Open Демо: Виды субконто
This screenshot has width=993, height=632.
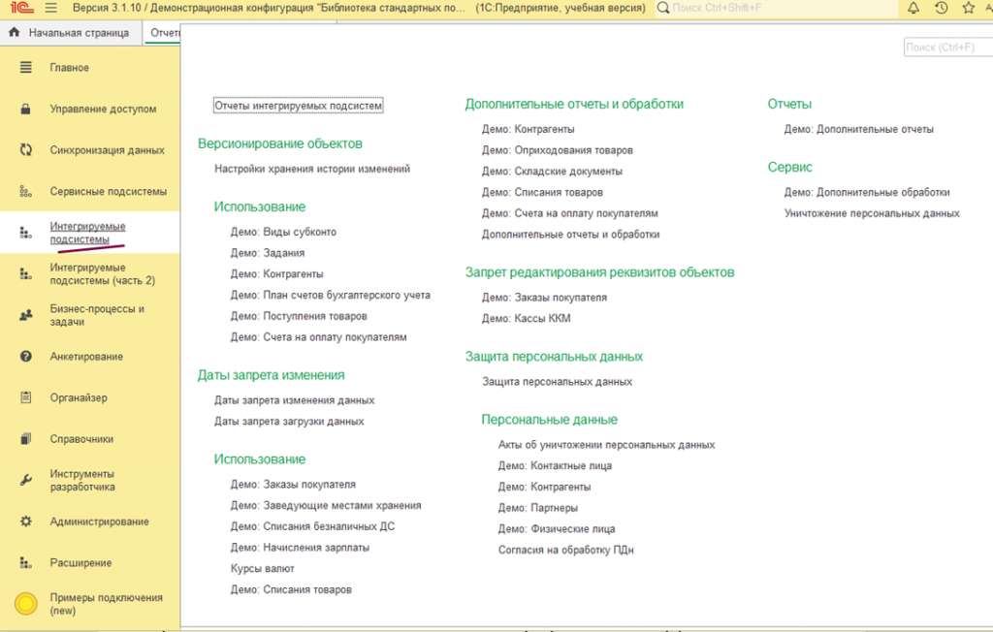(283, 232)
